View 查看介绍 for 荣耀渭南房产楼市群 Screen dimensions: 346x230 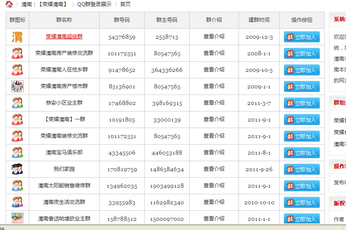pos(214,86)
